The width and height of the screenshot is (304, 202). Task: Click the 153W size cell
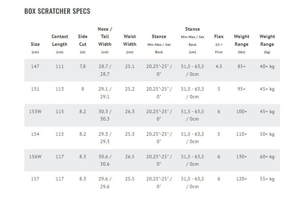tap(35, 111)
